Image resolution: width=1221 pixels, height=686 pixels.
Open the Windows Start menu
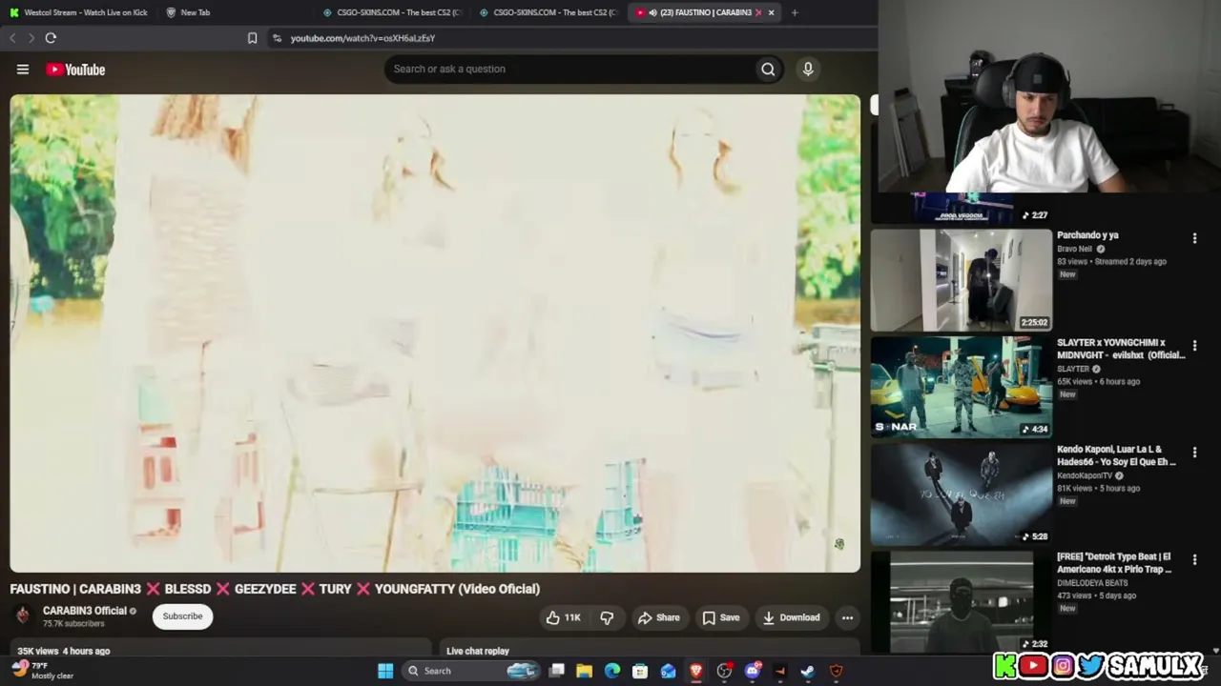coord(385,671)
